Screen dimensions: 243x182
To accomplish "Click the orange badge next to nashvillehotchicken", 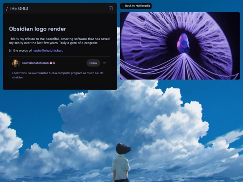I will (x=54, y=63).
